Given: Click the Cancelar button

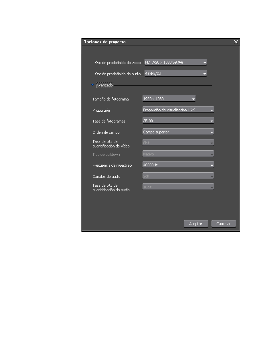Looking at the screenshot, I should [224, 224].
